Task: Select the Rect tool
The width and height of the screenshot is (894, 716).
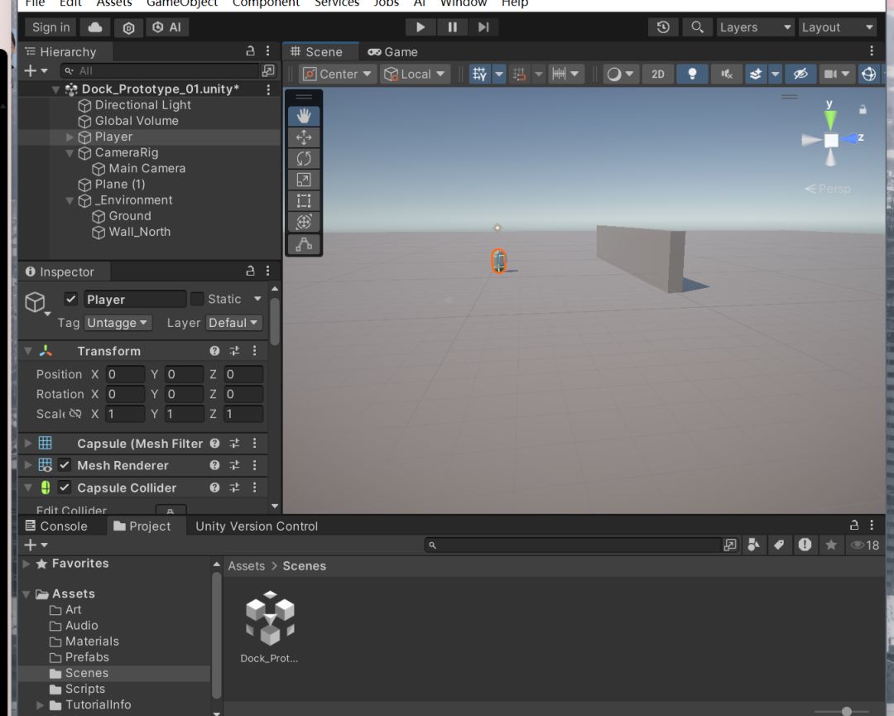Action: coord(304,201)
